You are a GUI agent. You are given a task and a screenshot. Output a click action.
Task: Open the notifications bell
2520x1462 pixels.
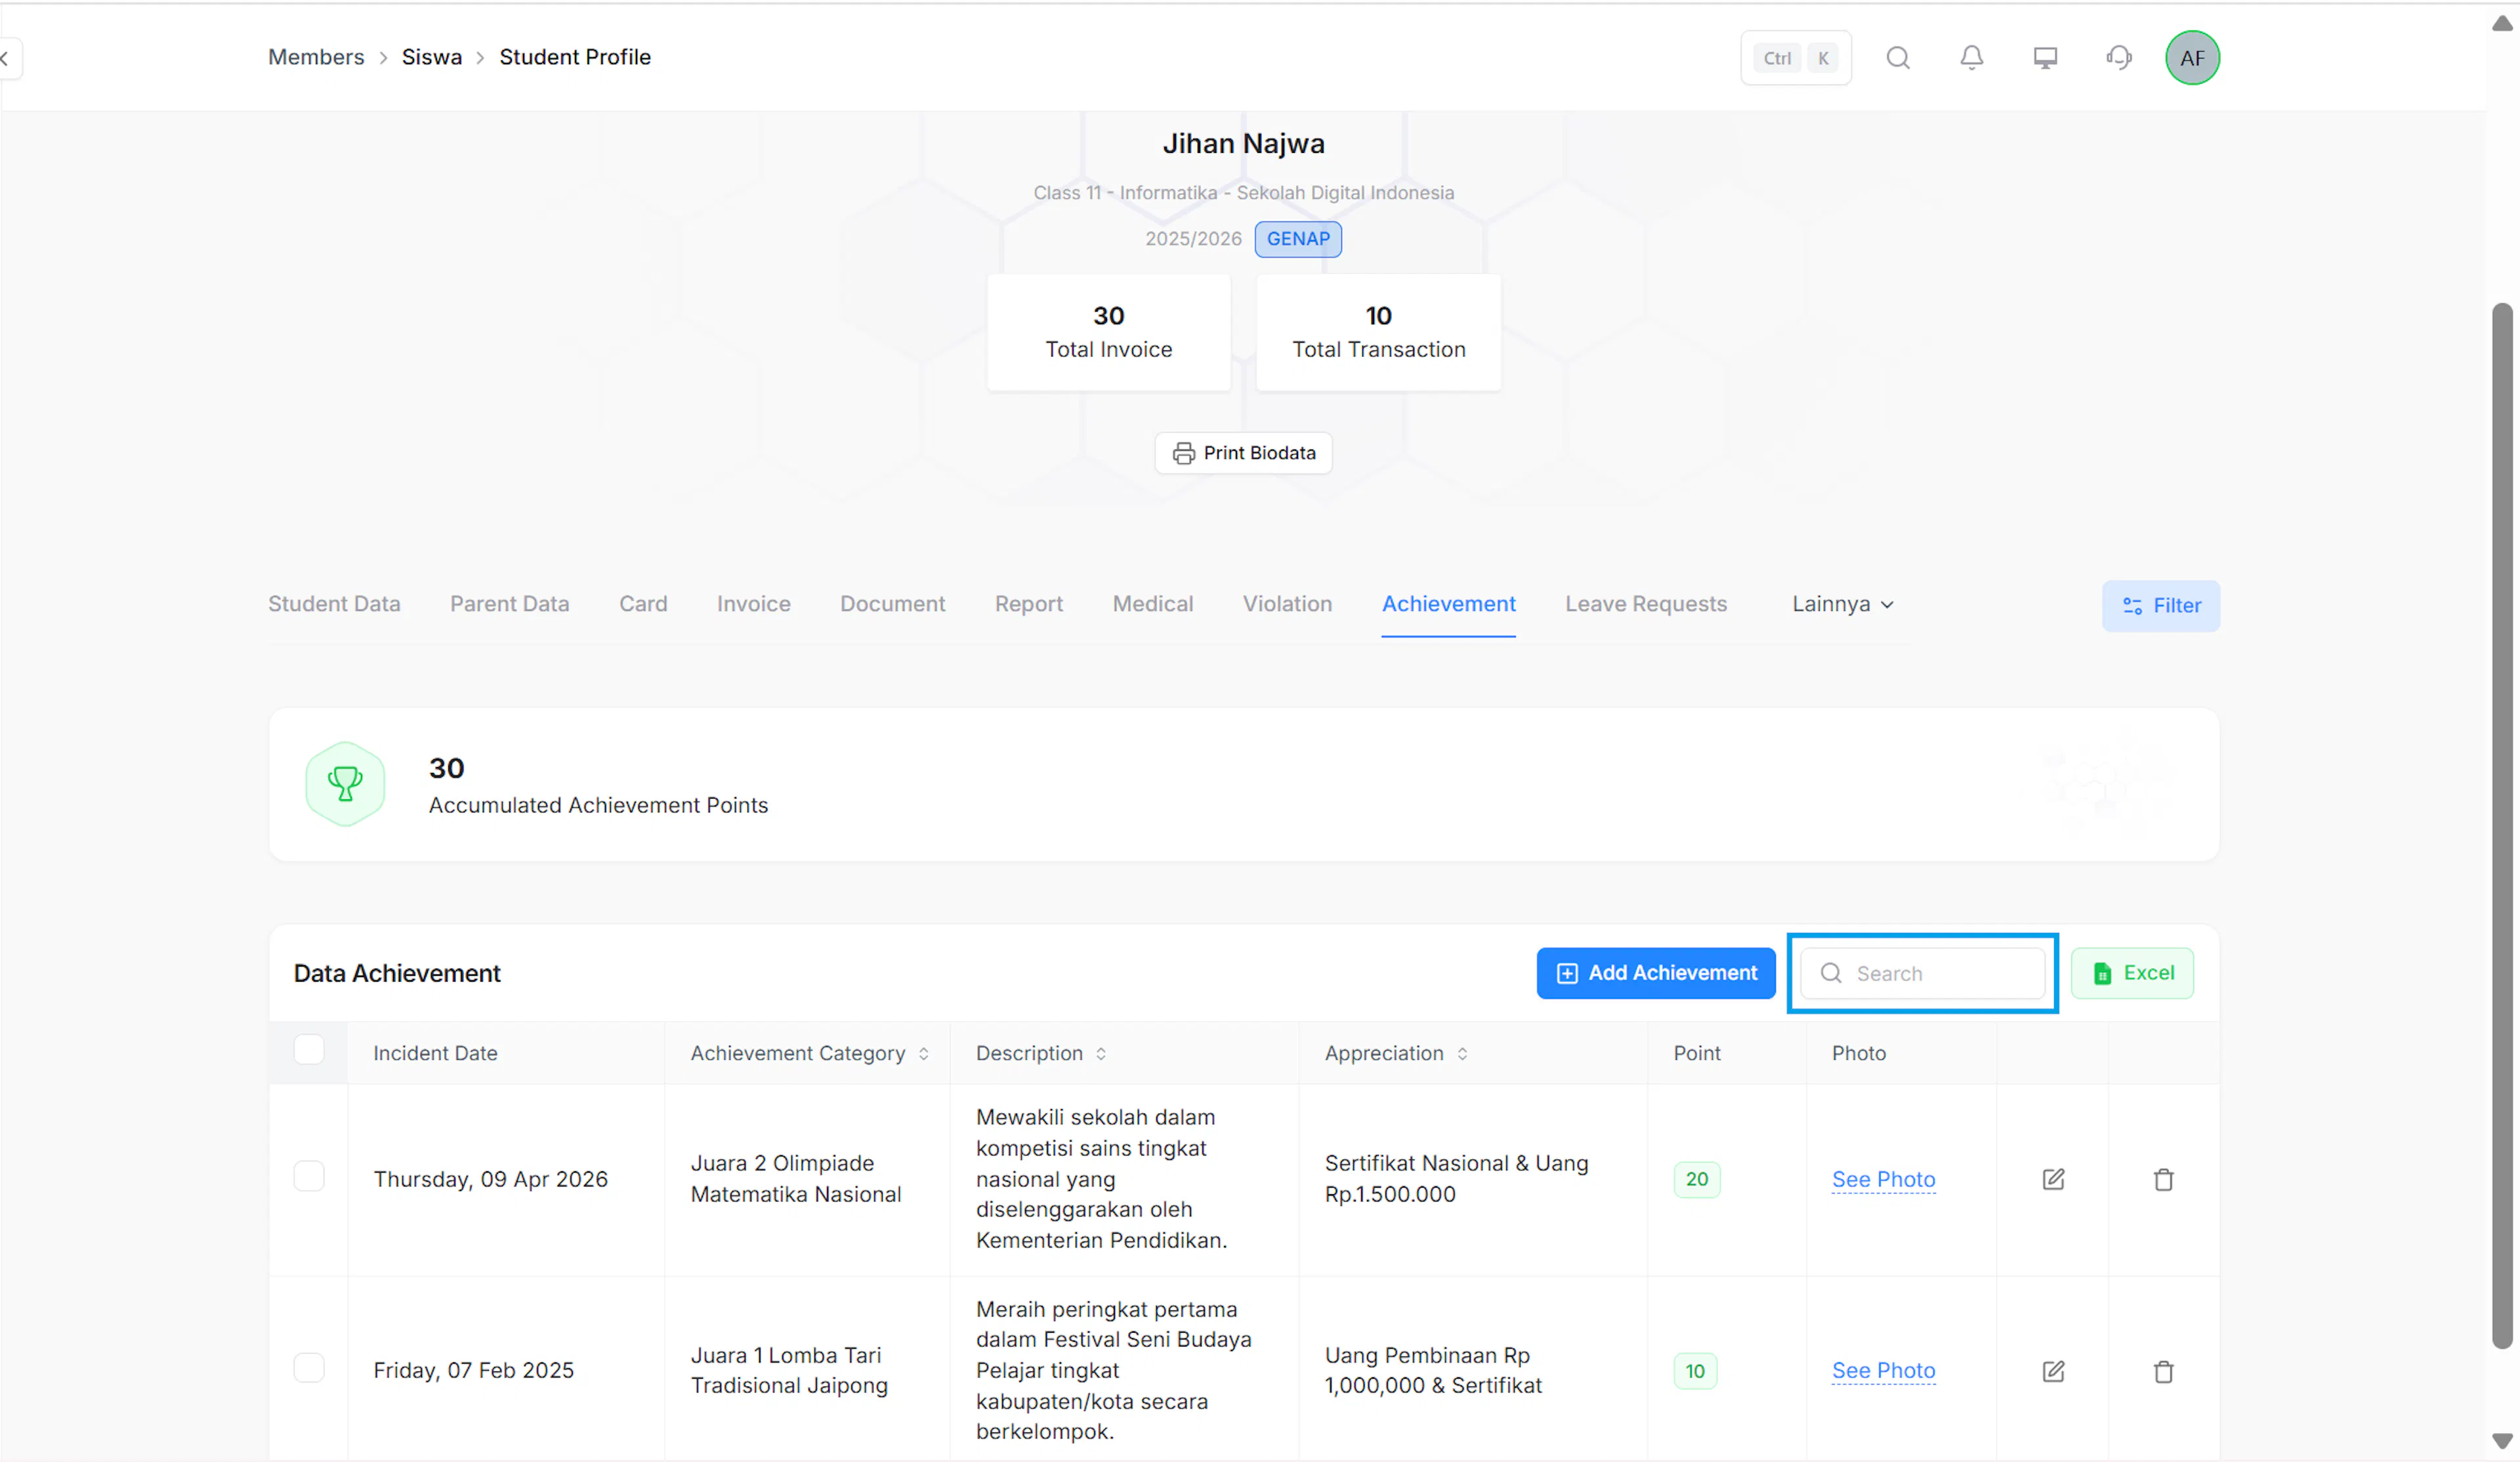coord(1971,58)
